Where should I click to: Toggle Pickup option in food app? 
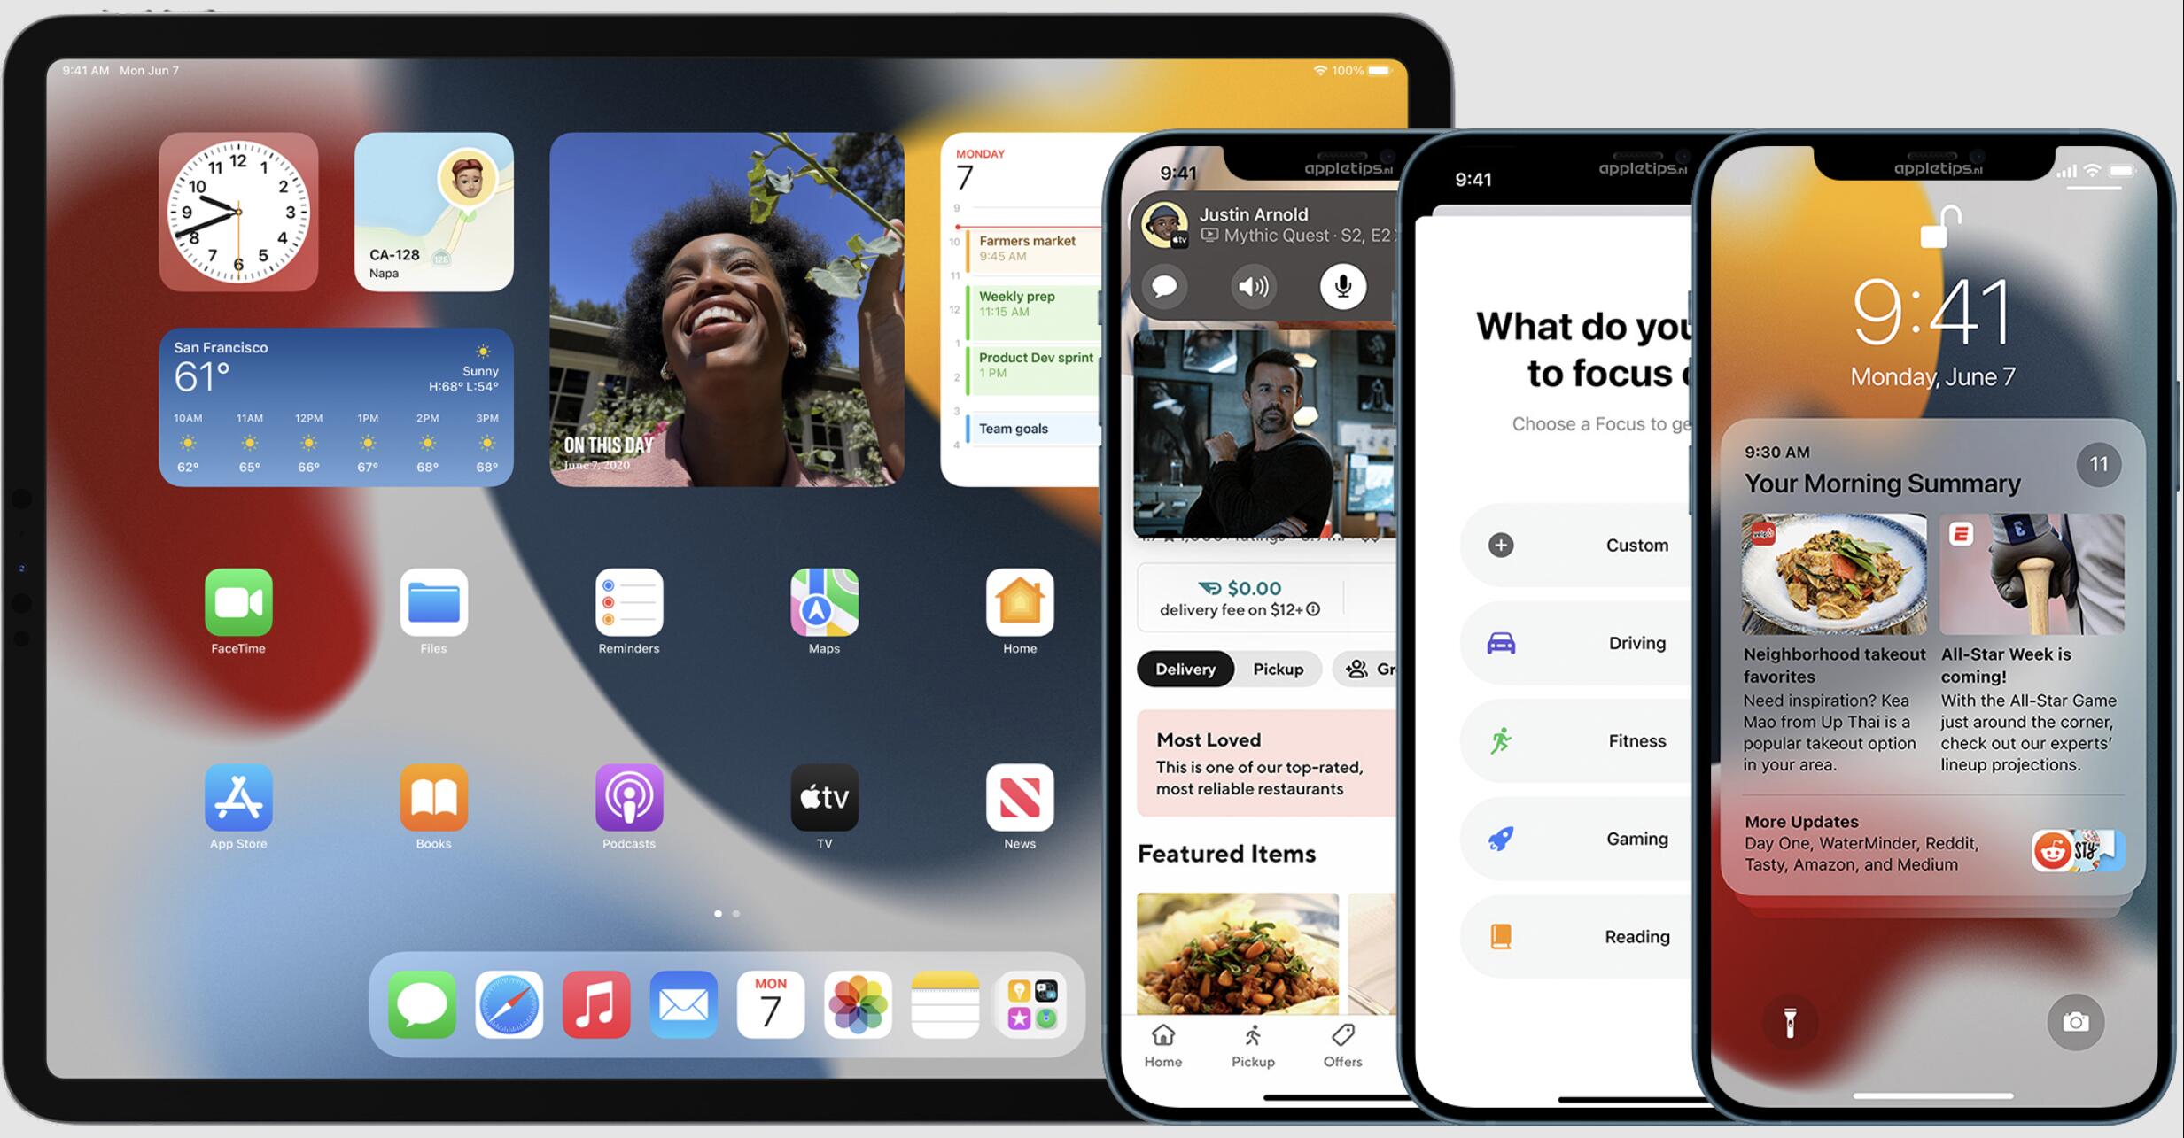pyautogui.click(x=1277, y=667)
